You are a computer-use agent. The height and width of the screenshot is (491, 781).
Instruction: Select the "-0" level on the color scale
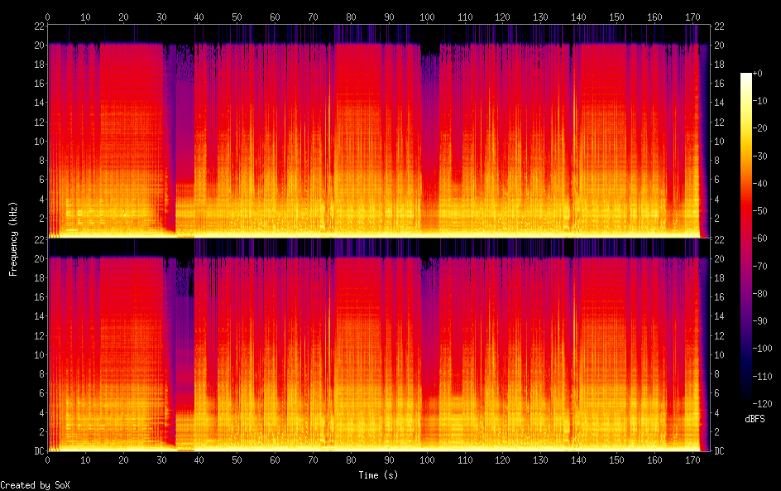[760, 75]
